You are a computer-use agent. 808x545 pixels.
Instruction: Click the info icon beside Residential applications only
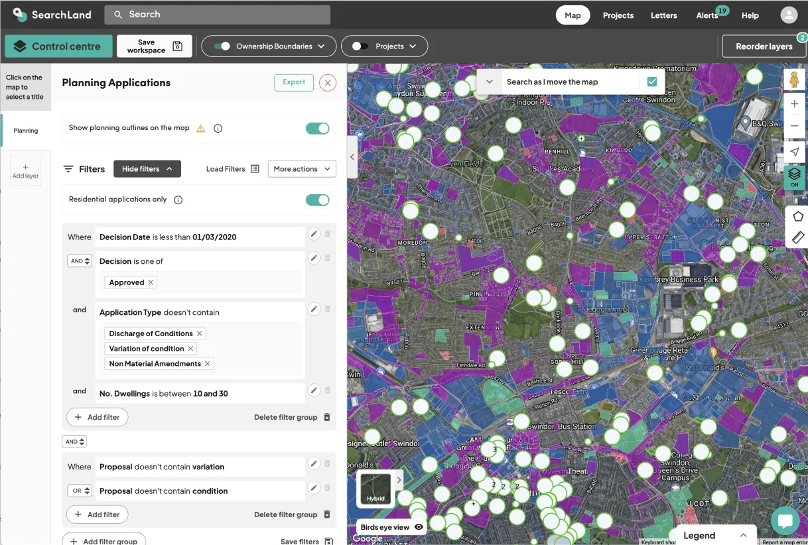178,200
